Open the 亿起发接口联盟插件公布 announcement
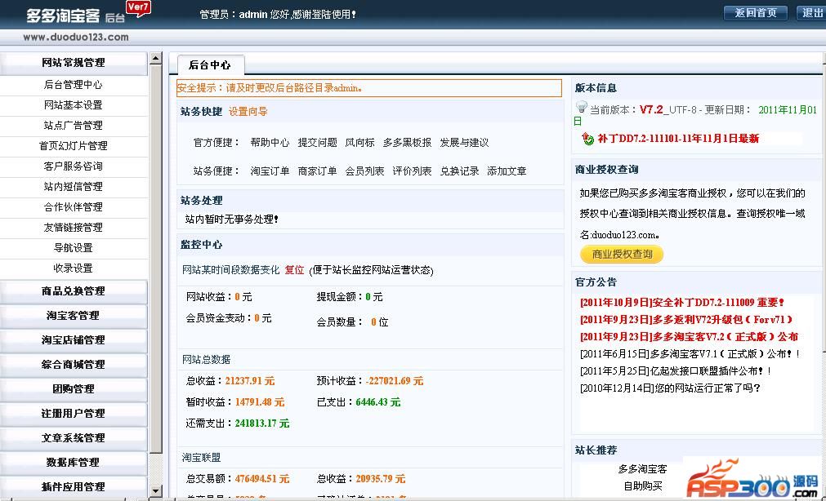 (676, 371)
